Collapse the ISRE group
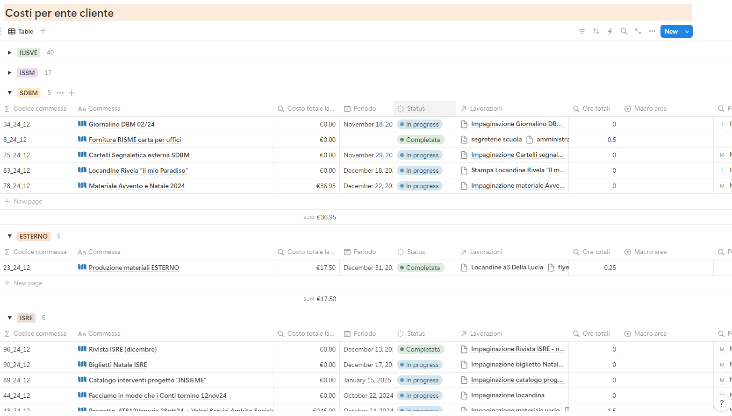Image resolution: width=732 pixels, height=416 pixels. 9,318
